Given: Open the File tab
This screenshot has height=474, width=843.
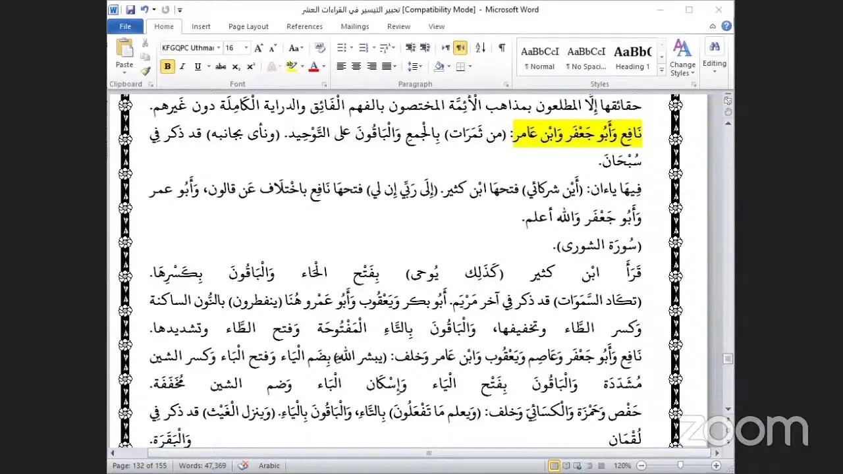Looking at the screenshot, I should tap(125, 26).
